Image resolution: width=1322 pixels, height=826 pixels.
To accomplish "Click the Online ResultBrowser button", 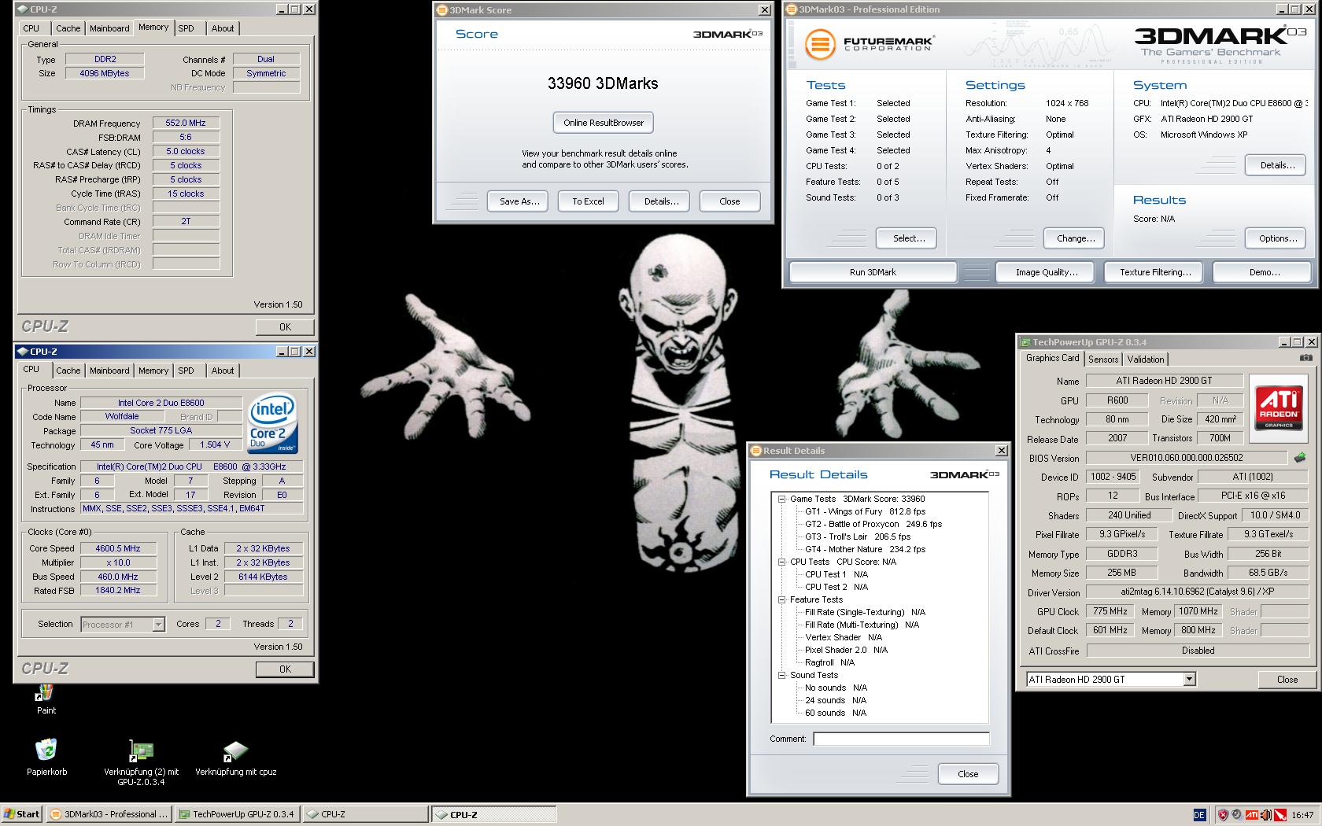I will tap(604, 123).
